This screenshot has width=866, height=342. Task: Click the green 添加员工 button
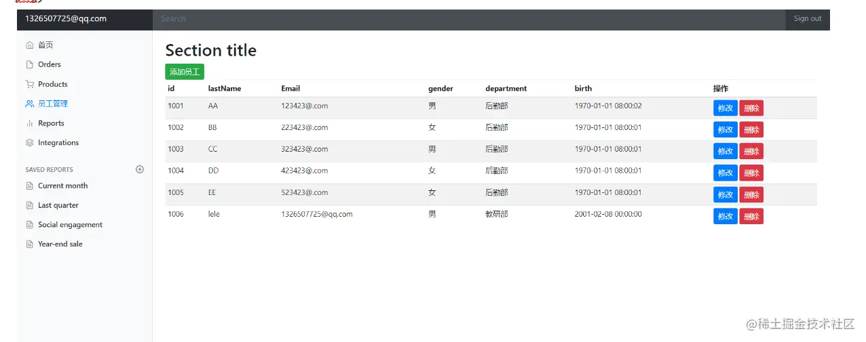(x=185, y=72)
